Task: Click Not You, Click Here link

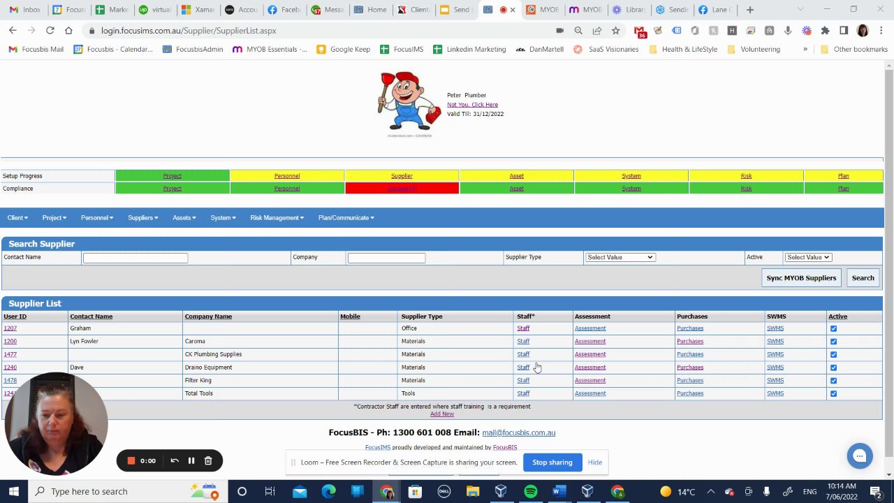Action: coord(472,105)
